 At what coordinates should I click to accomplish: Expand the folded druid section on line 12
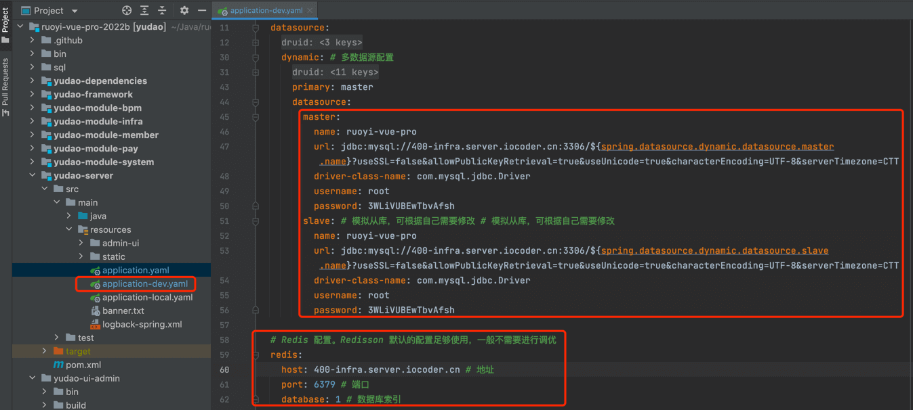click(255, 42)
